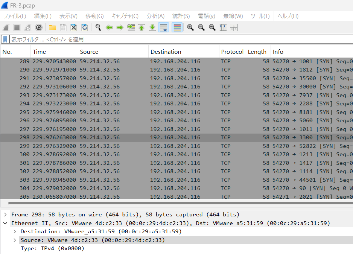Viewport: 353px width, 254px height.
Task: Sort by the Destination column header
Action: 184,52
